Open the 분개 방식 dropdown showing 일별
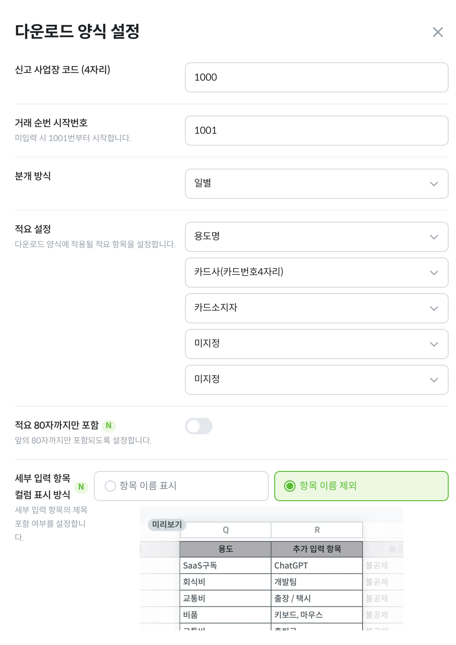The height and width of the screenshot is (645, 456). click(316, 184)
